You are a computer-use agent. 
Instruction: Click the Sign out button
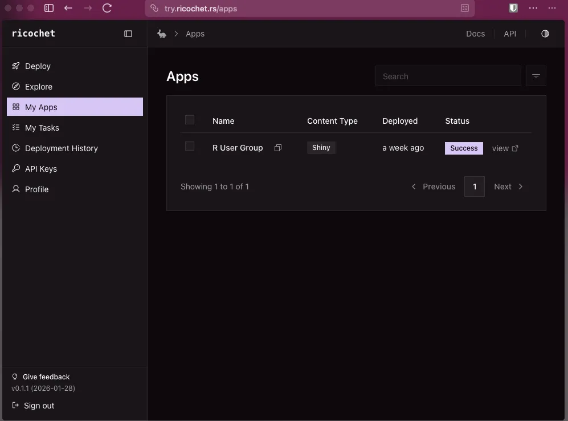point(39,406)
